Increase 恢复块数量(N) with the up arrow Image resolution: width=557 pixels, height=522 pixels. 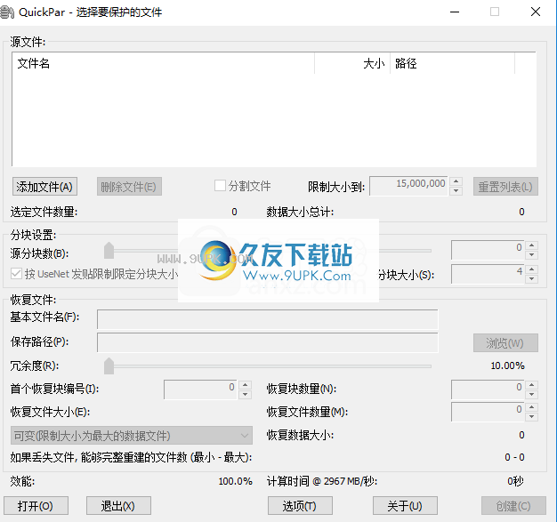pyautogui.click(x=531, y=385)
